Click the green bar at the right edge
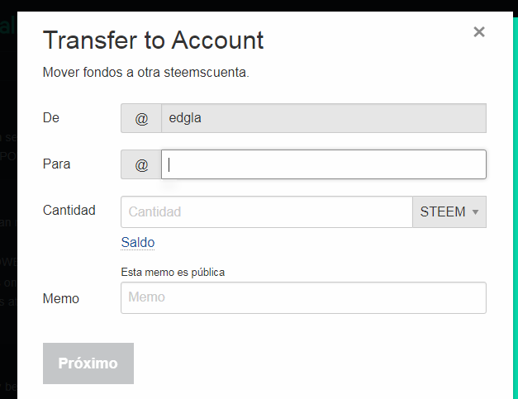 click(x=515, y=207)
